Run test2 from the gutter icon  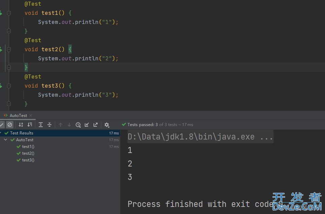1,50
